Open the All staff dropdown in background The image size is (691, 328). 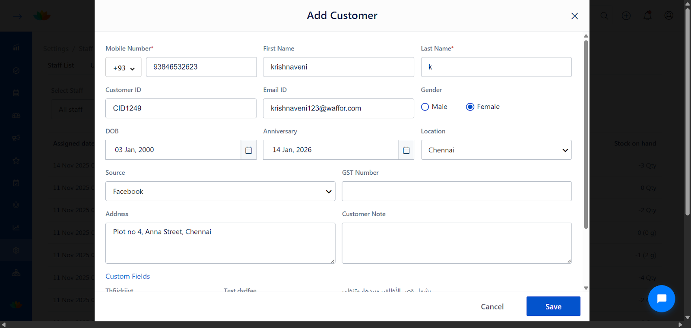[x=73, y=110]
